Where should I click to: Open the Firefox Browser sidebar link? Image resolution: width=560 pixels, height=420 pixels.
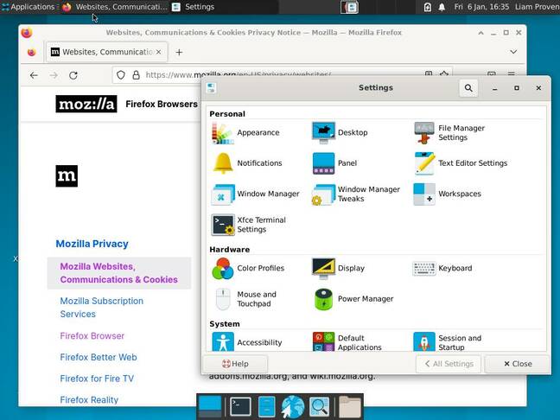(x=92, y=336)
